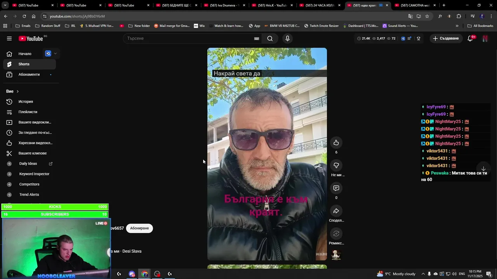
Task: Translate this page using the address bar icon
Action: [x=410, y=16]
